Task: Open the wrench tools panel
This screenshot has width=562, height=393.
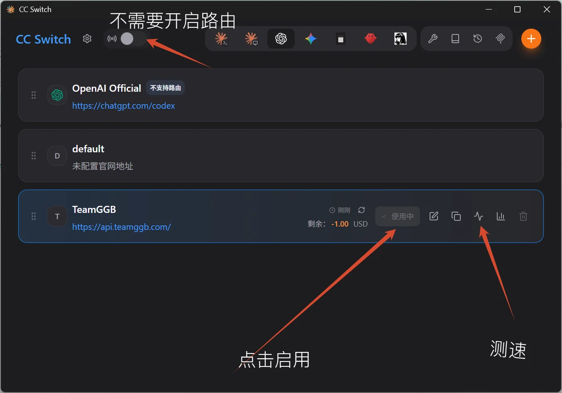Action: point(433,39)
